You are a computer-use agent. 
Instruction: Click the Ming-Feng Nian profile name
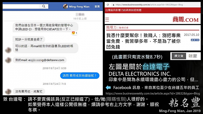[x=79, y=6]
